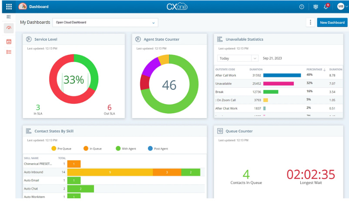Viewport: 349px width, 207px height.
Task: Click the Break duration value 12736
Action: point(257,92)
